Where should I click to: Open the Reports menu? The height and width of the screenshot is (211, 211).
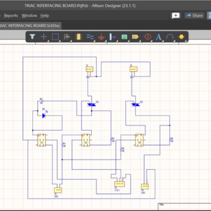point(11,15)
